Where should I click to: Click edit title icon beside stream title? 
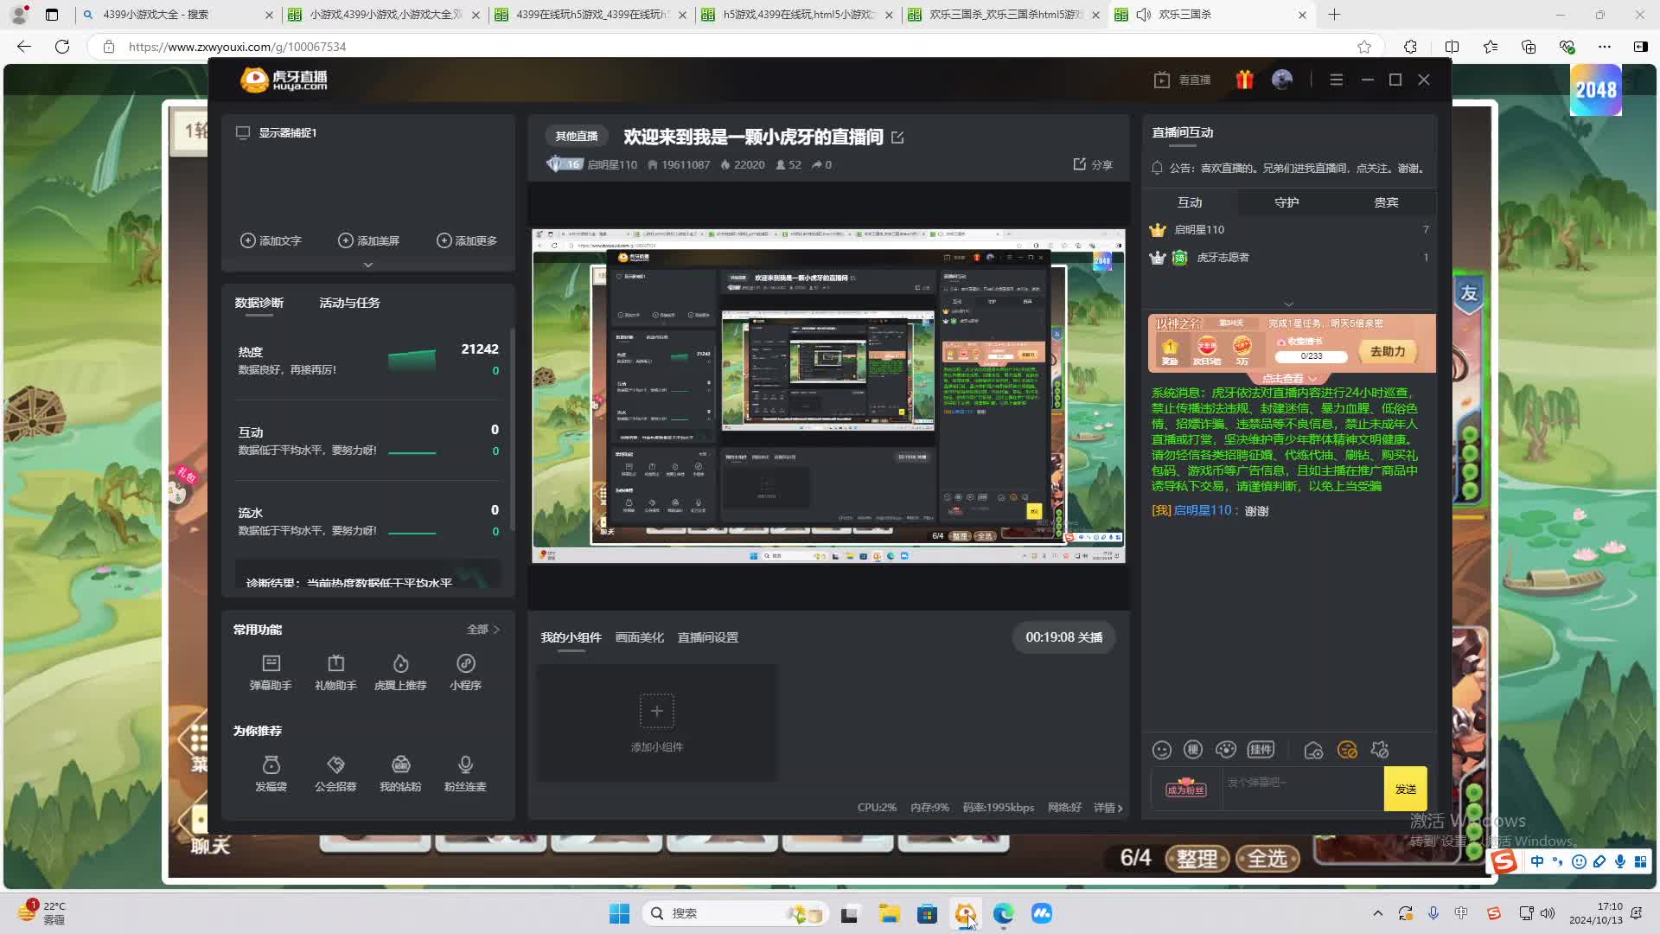(x=897, y=138)
